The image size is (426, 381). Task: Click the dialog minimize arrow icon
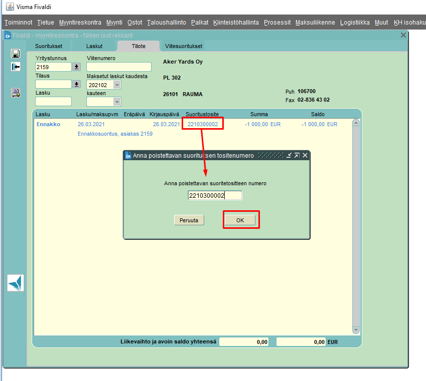(x=289, y=155)
